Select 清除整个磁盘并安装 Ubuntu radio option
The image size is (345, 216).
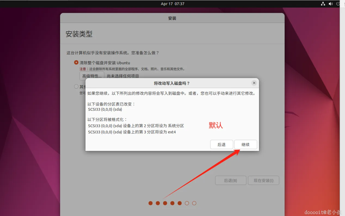(76, 62)
